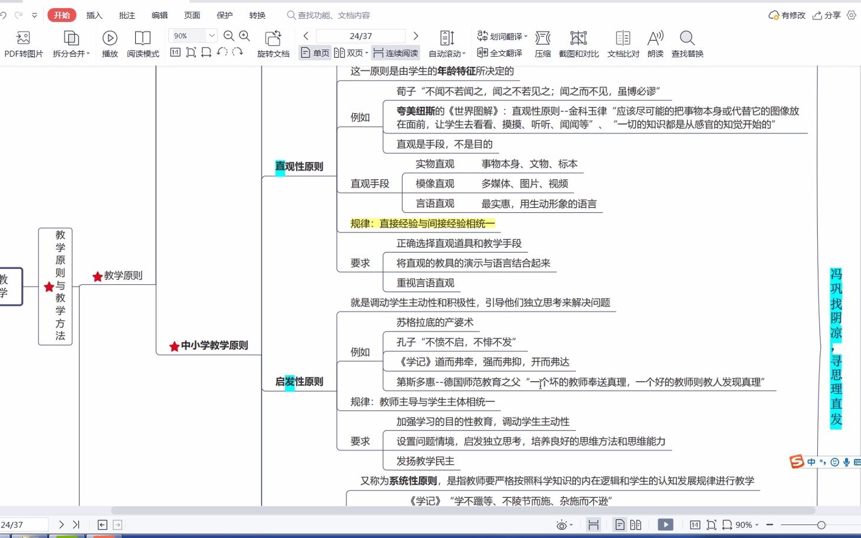Click the status bar zoom slider handle

click(x=821, y=524)
